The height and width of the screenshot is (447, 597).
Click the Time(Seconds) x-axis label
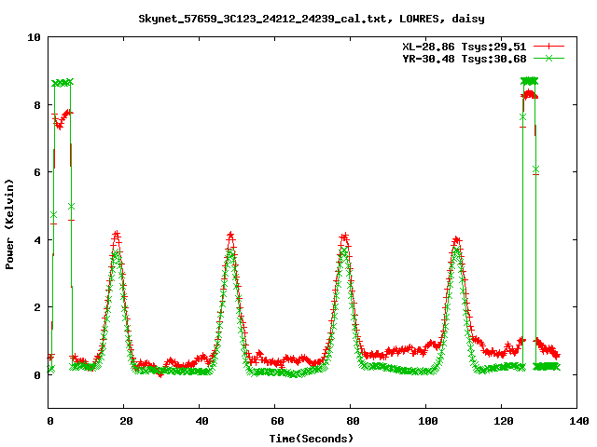click(312, 439)
